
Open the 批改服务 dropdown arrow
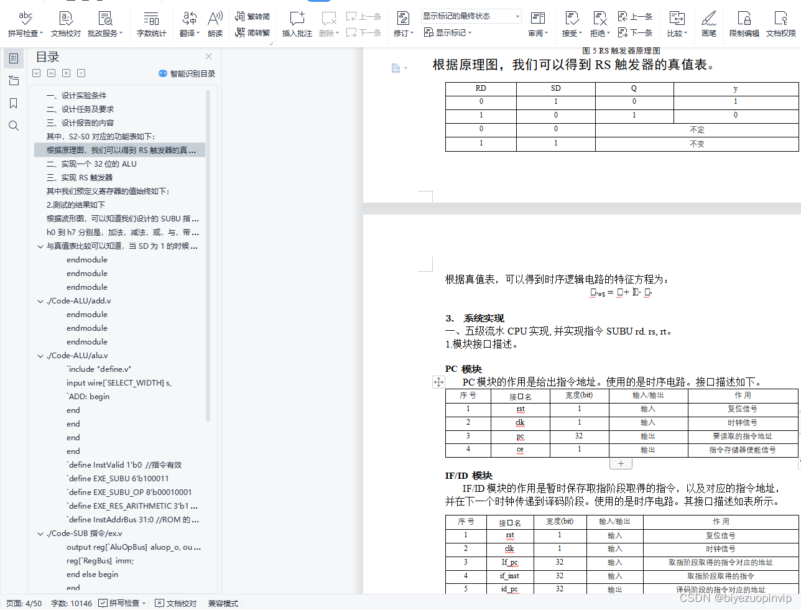121,34
